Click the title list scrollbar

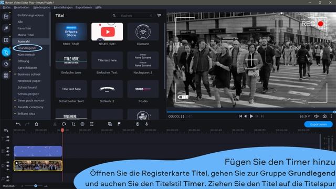pyautogui.click(x=164, y=56)
